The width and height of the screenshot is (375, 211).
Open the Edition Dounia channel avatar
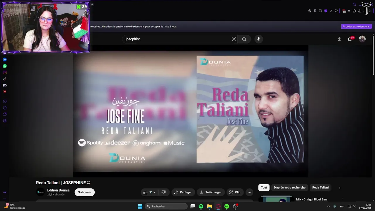point(40,192)
